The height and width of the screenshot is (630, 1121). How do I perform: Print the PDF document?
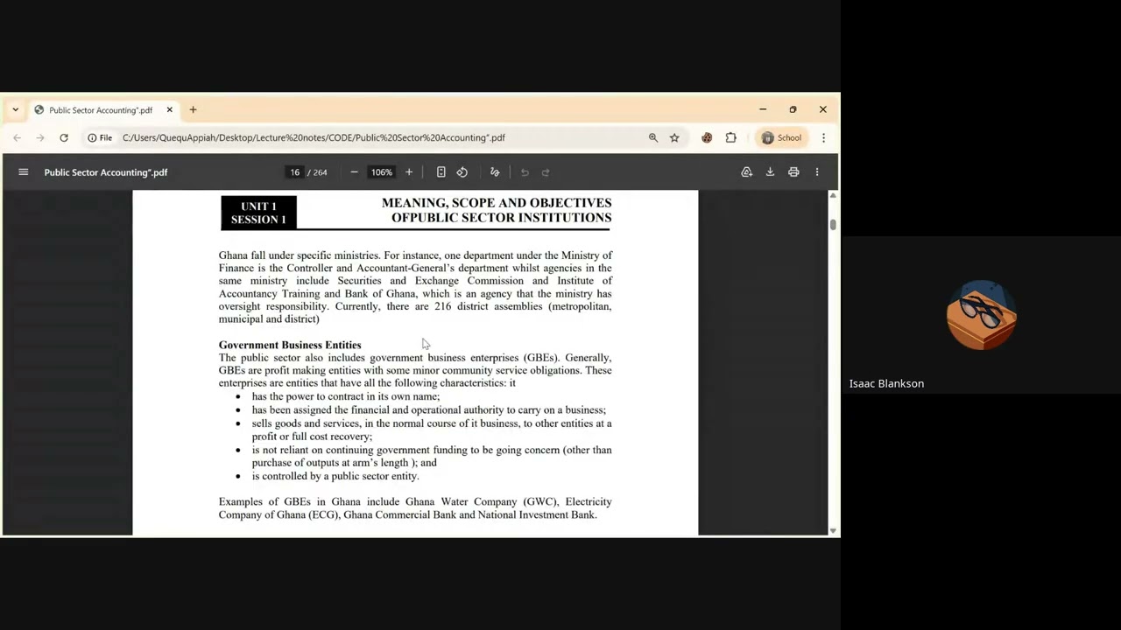[x=793, y=172]
